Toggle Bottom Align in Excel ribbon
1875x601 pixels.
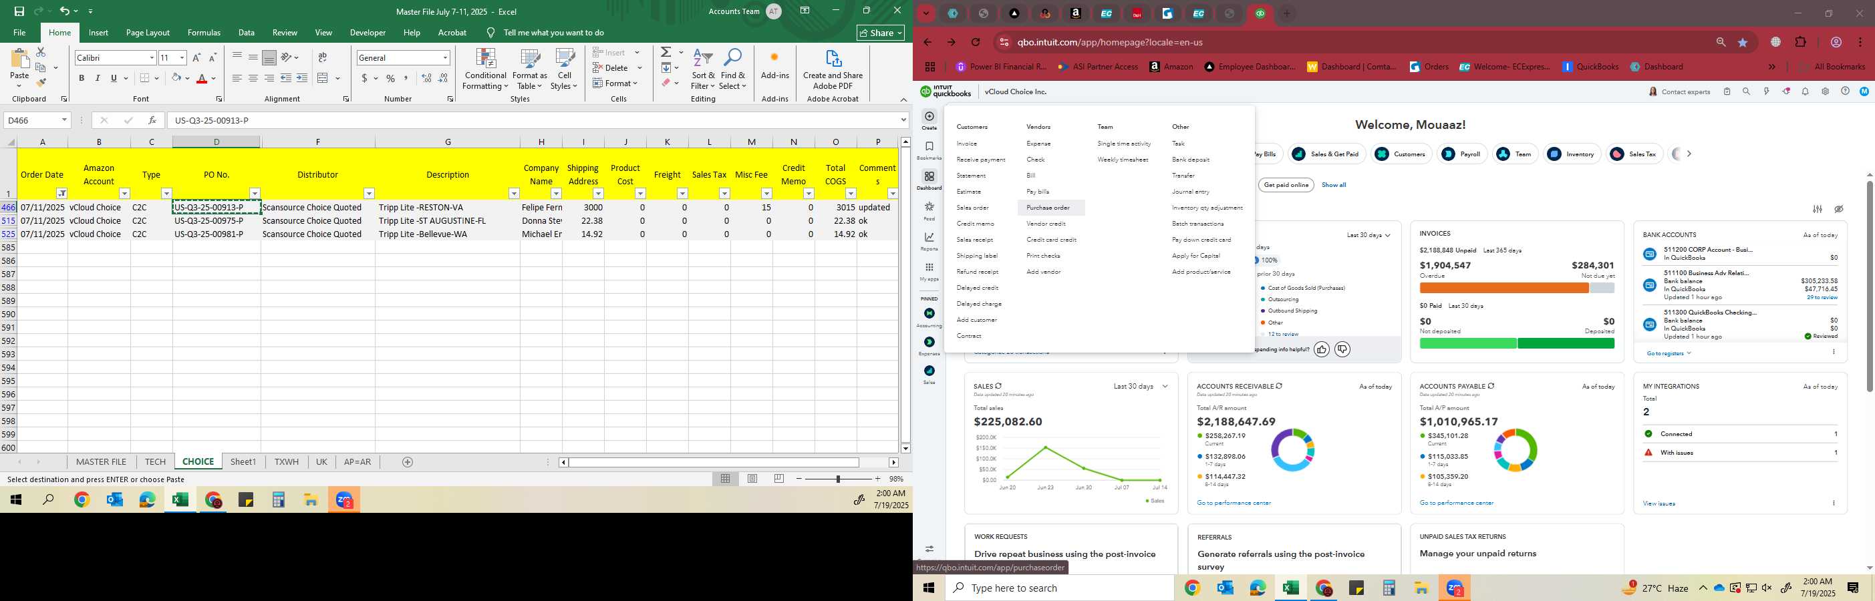(269, 57)
